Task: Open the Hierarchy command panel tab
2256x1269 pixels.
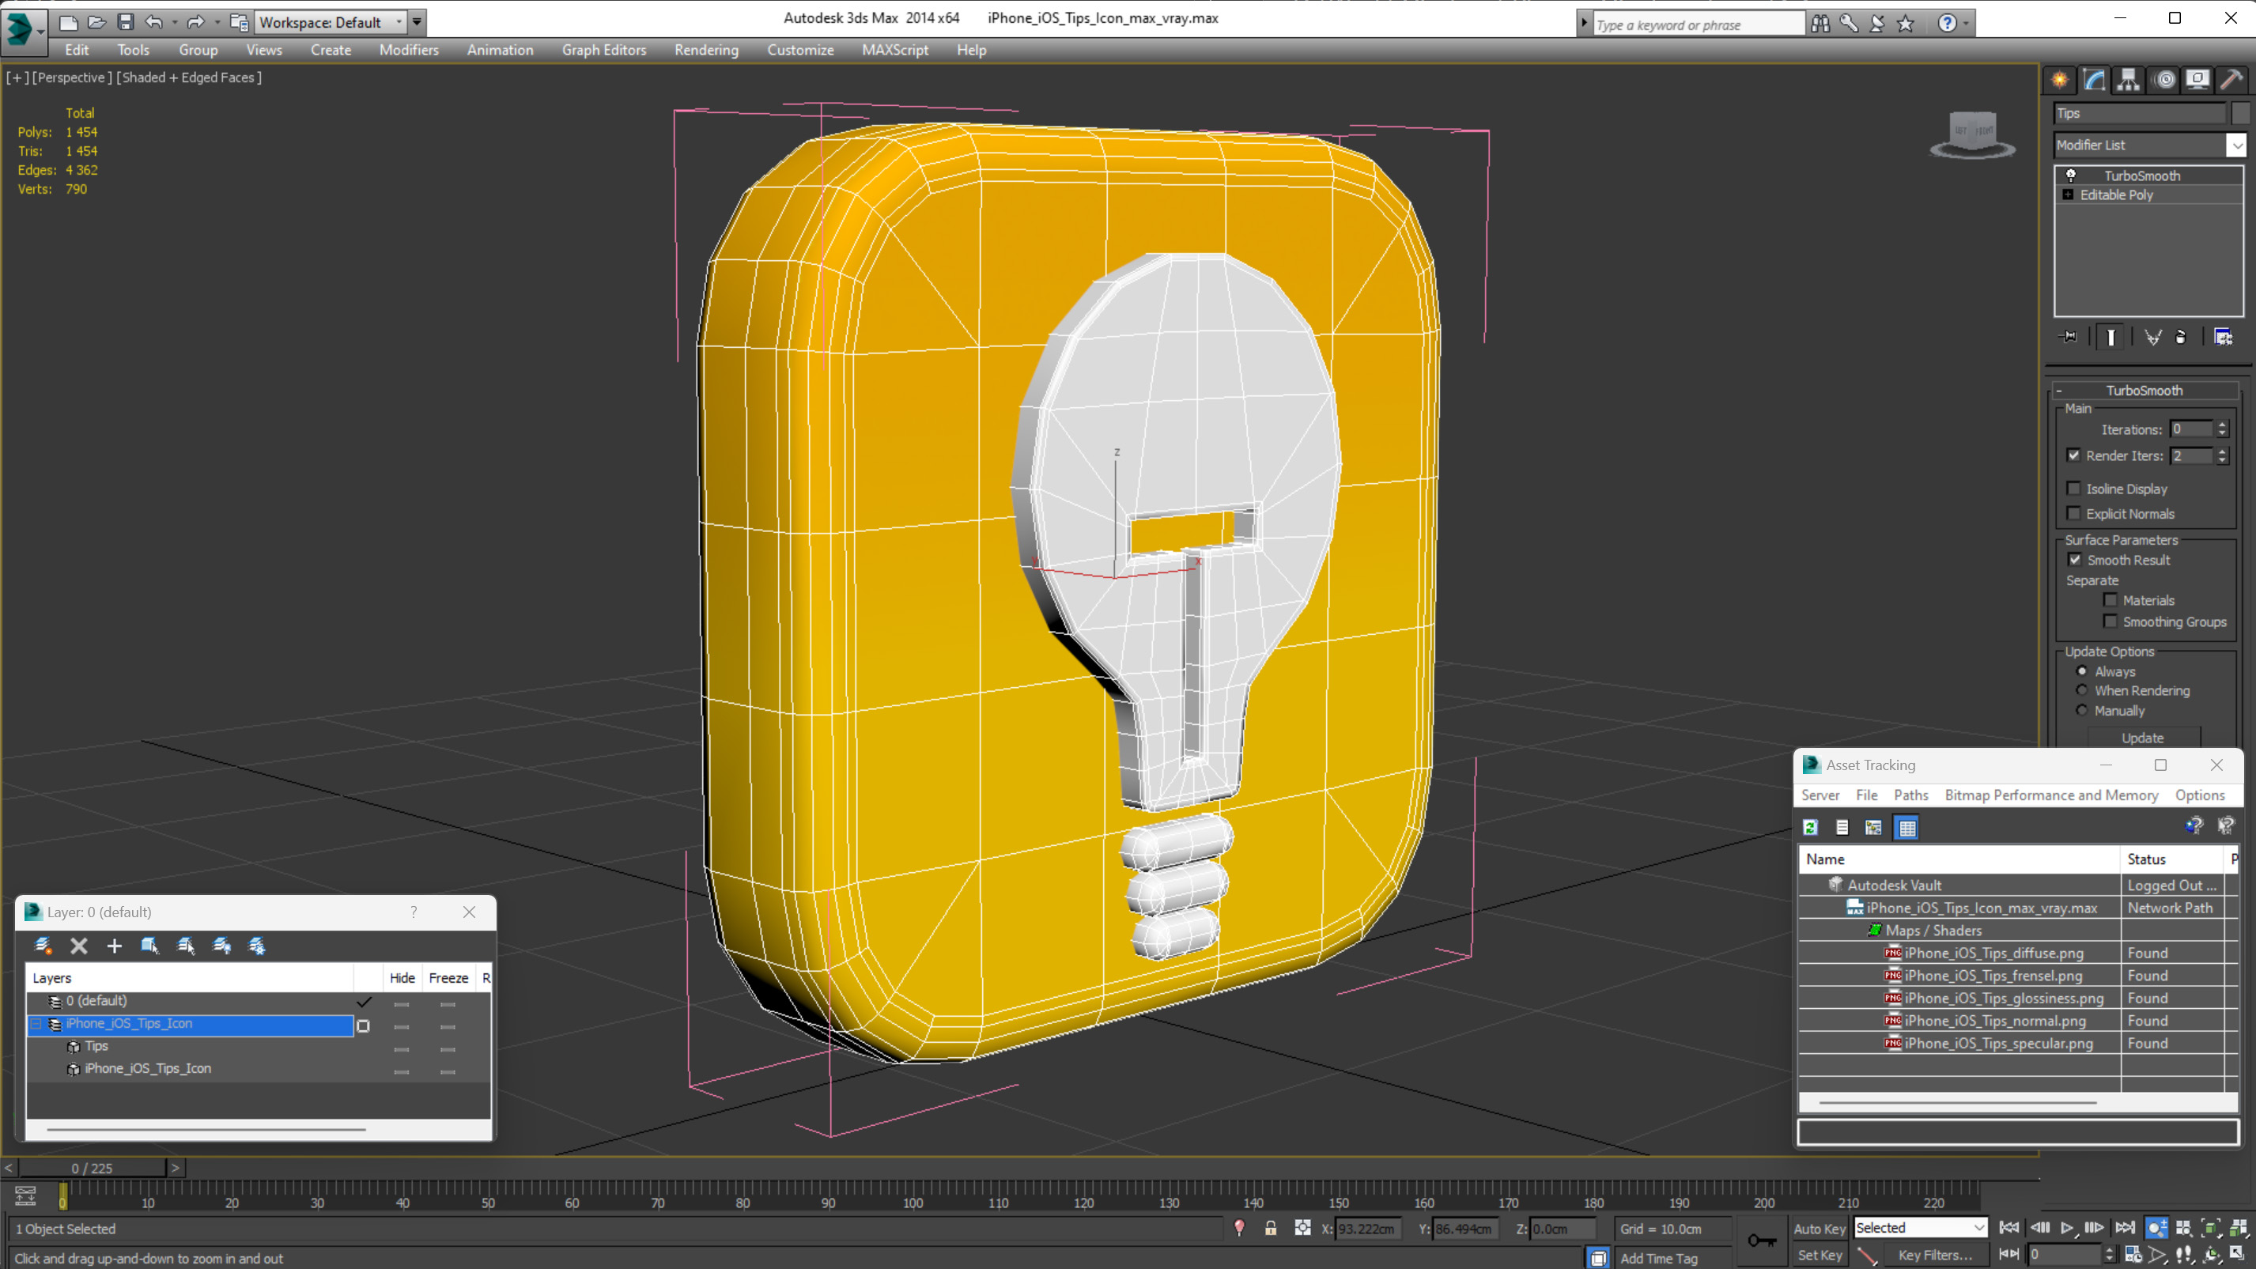Action: pos(2128,80)
